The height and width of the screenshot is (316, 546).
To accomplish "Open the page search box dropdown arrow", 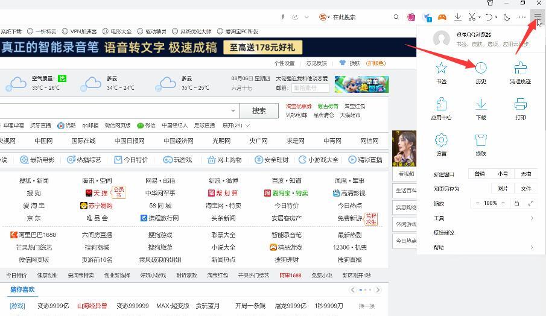I will point(233,111).
